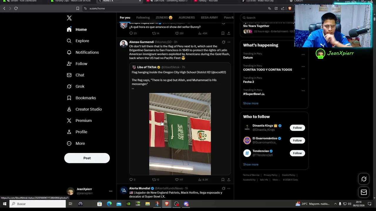Screen dimensions: 376x211
Task: Open options for Datum trend
Action: coord(303,54)
